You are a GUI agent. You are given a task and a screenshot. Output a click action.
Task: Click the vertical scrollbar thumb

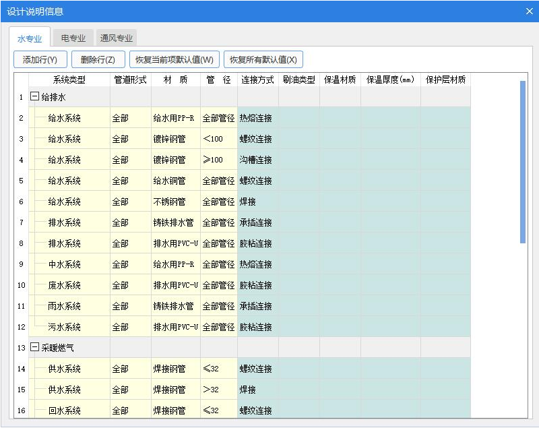(x=523, y=162)
